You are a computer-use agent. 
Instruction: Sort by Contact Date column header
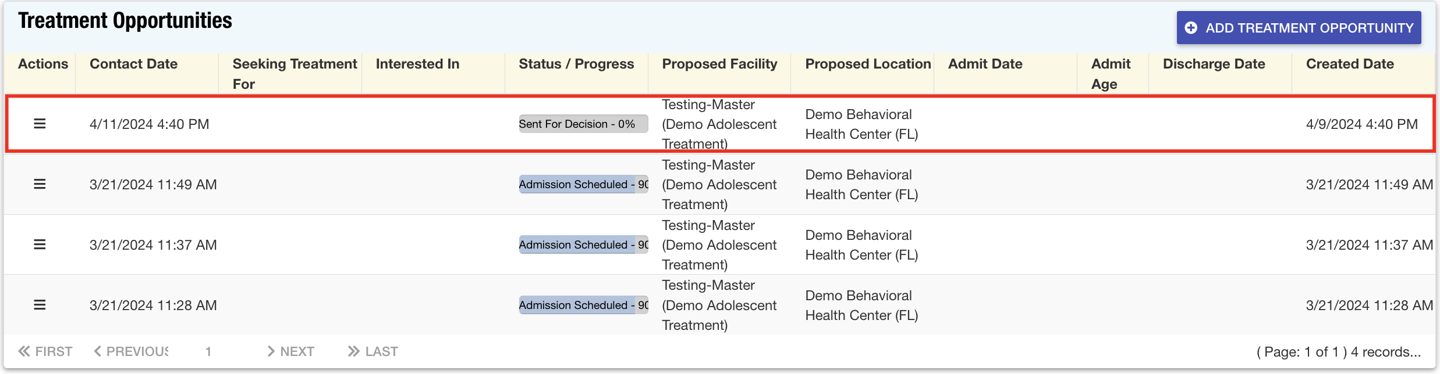click(133, 64)
